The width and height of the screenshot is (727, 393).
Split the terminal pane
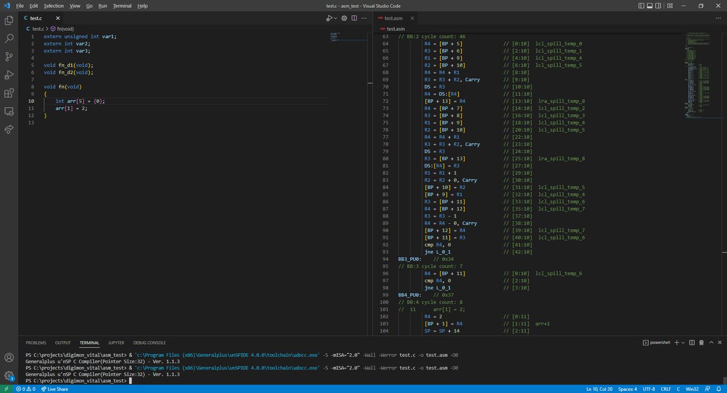[x=692, y=343]
